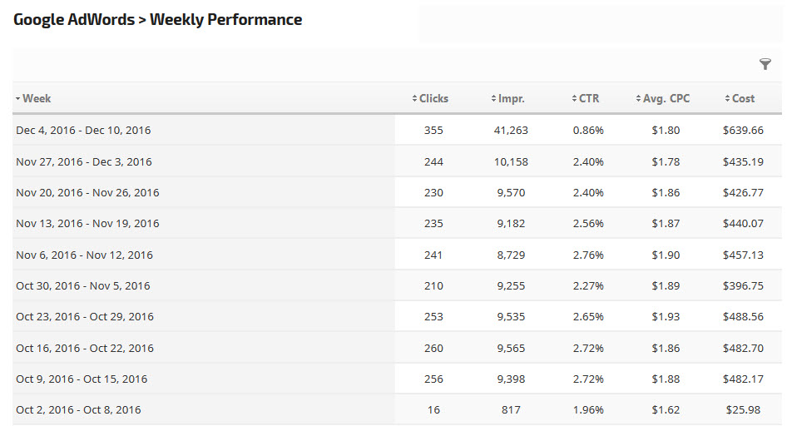
Task: Select the Oct 30 - Nov 5, 2016 week
Action: click(x=83, y=285)
